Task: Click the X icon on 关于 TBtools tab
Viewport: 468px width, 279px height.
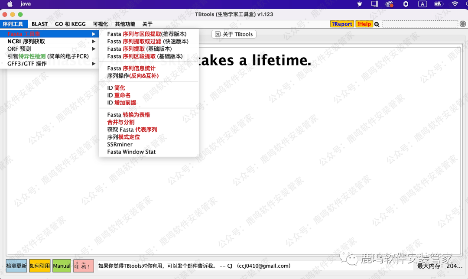Action: [x=218, y=34]
